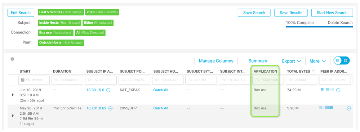The image size is (360, 132).
Task: Click the PEER IP ADDR column header
Action: (334, 72)
